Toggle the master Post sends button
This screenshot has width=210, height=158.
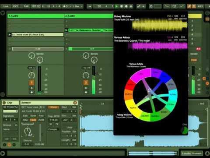coord(194,60)
